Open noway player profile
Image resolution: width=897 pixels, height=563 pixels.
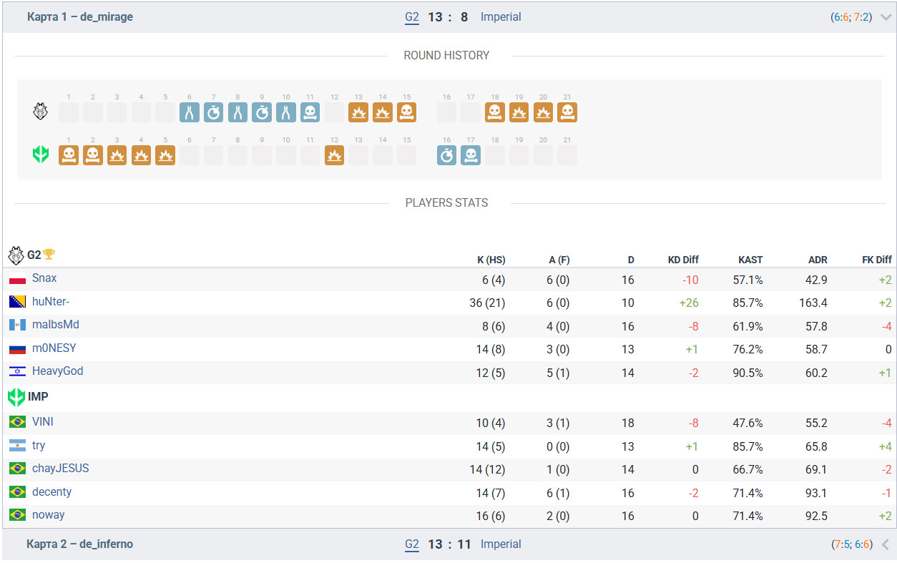tap(49, 515)
